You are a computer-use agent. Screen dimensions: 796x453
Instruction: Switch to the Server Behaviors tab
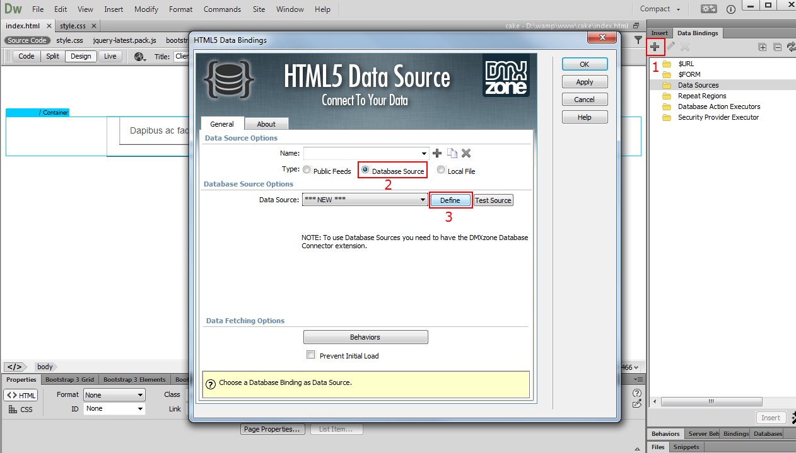(703, 433)
